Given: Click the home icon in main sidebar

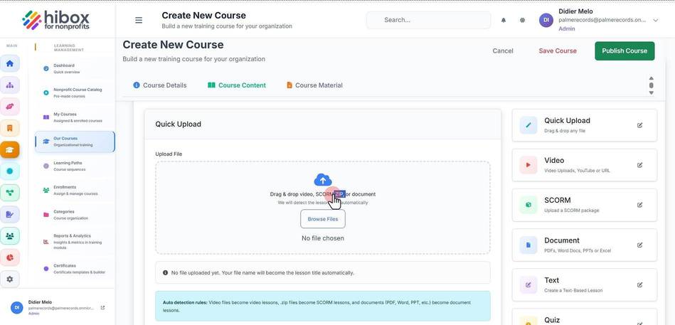Looking at the screenshot, I should coord(10,63).
